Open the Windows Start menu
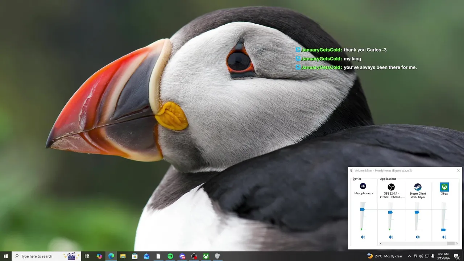464x261 pixels. [x=6, y=256]
